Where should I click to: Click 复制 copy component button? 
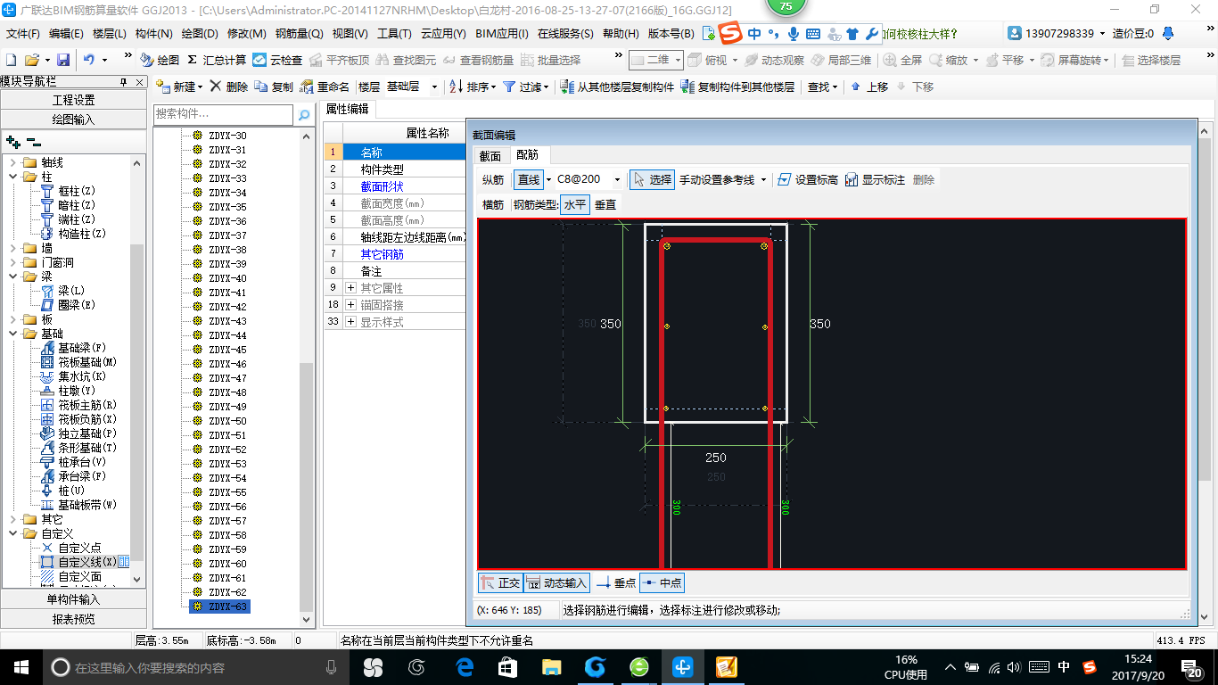point(274,87)
